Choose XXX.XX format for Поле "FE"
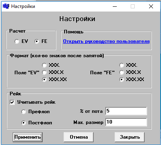Screen dimensions: 161x145 122,79
